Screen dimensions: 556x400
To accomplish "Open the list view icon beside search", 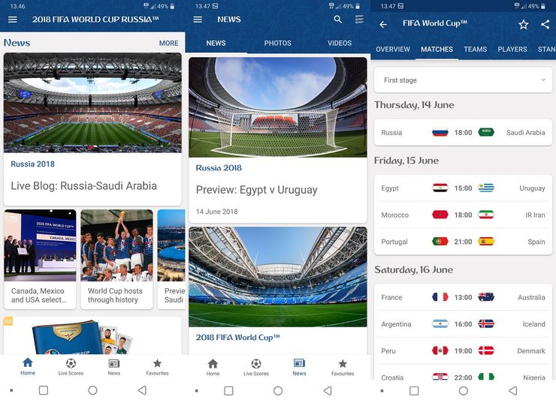I will 360,20.
